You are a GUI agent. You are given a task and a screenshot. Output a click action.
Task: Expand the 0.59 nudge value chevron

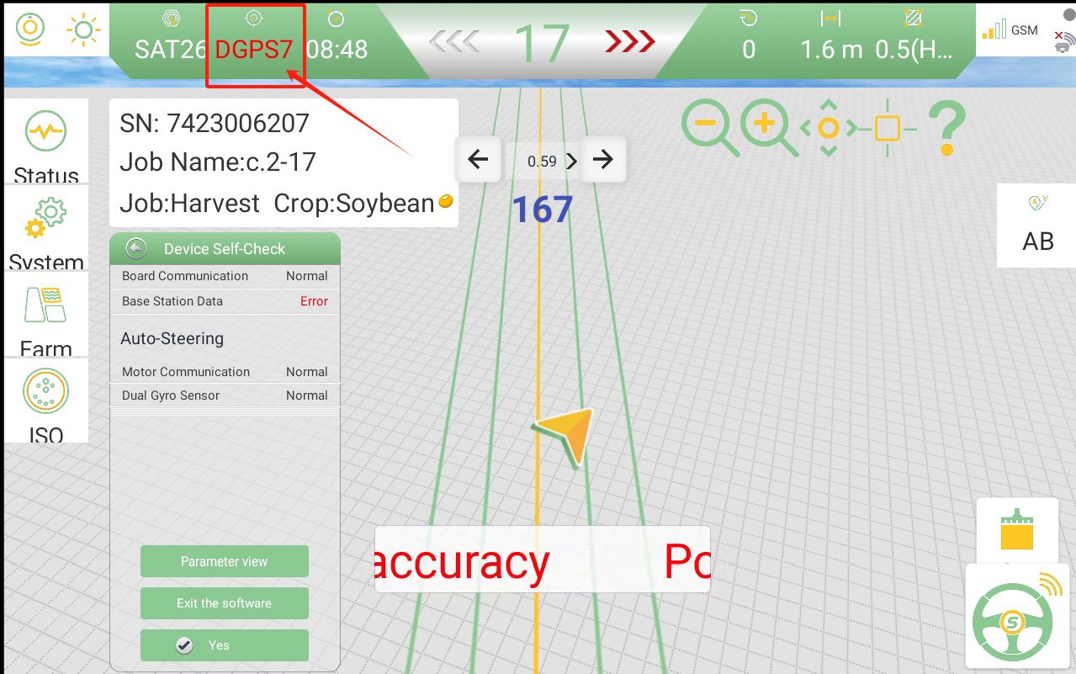(x=572, y=161)
